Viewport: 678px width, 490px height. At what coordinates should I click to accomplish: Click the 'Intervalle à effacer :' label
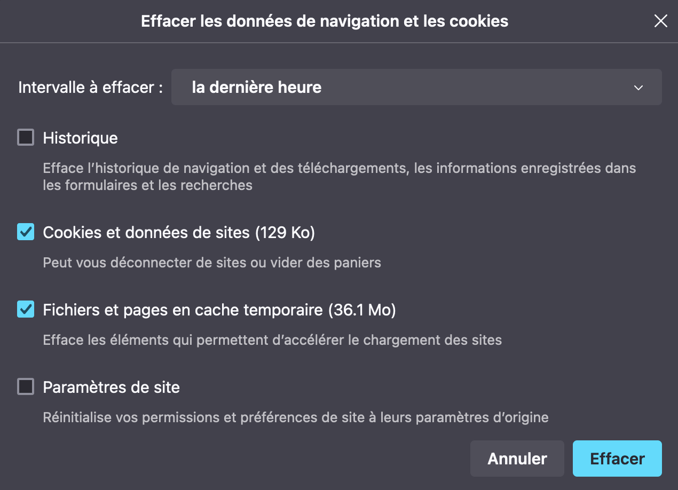pyautogui.click(x=90, y=88)
